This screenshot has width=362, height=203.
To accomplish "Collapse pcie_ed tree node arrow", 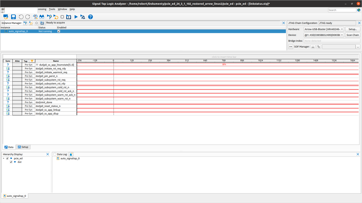I will pyautogui.click(x=4, y=159).
